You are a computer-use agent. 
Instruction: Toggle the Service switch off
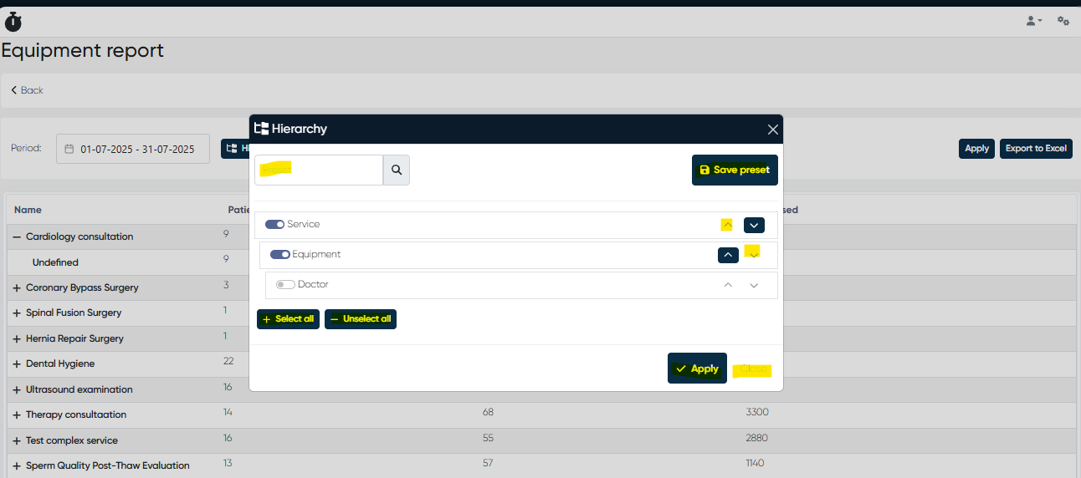(x=274, y=224)
